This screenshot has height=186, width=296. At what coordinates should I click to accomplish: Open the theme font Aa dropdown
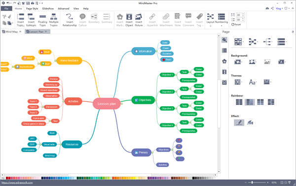(253, 82)
